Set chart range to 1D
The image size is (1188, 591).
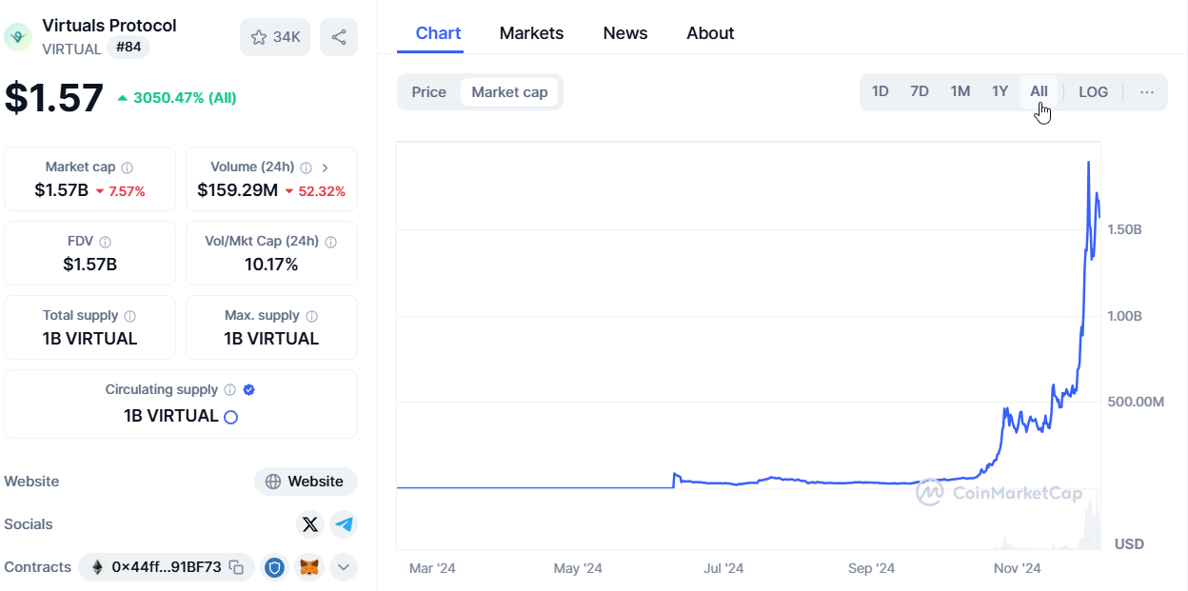(881, 92)
